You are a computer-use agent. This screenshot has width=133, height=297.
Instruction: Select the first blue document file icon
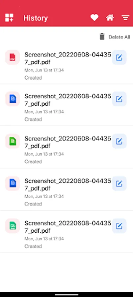coord(13,99)
